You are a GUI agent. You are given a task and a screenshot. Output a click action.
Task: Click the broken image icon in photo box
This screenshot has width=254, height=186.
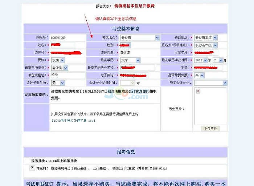click(x=198, y=91)
